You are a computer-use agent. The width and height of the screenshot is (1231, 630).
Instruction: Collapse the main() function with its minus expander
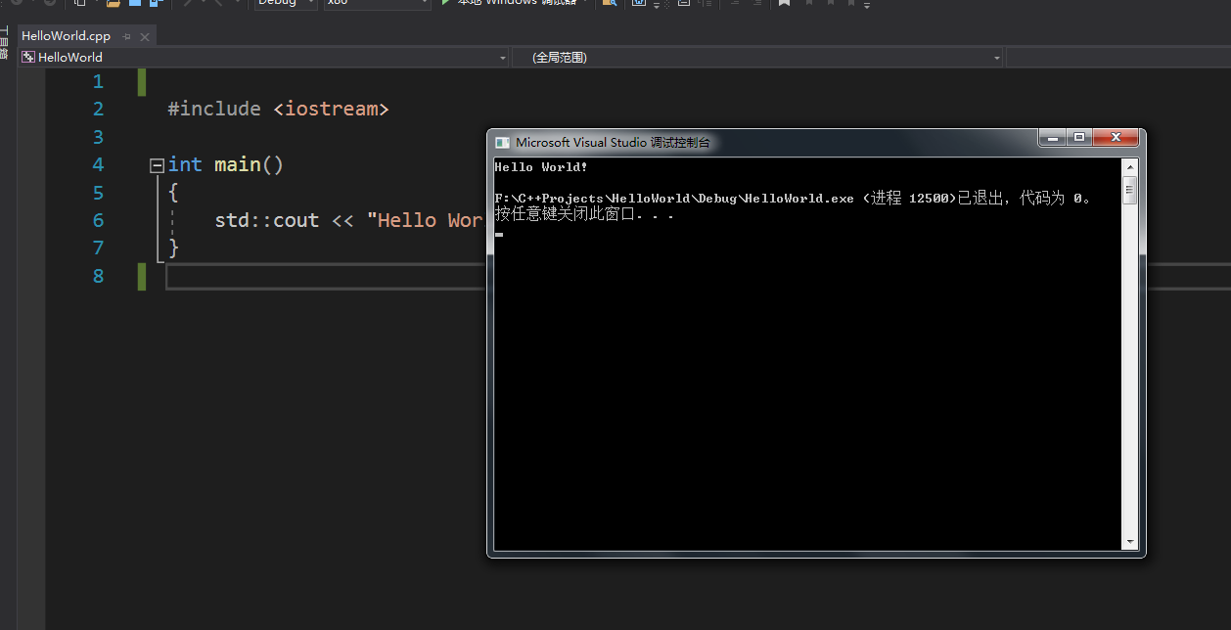[157, 164]
